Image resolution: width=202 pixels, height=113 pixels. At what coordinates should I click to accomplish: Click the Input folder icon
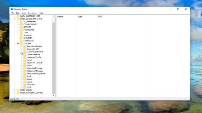pyautogui.click(x=25, y=60)
